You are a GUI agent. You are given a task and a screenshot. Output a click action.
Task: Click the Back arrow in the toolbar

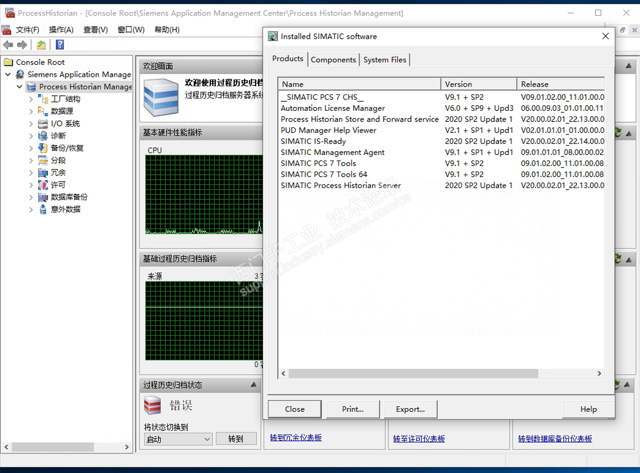[x=8, y=45]
